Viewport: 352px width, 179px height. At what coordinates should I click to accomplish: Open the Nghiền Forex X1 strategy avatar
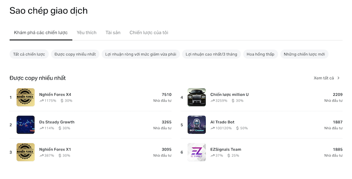26,152
